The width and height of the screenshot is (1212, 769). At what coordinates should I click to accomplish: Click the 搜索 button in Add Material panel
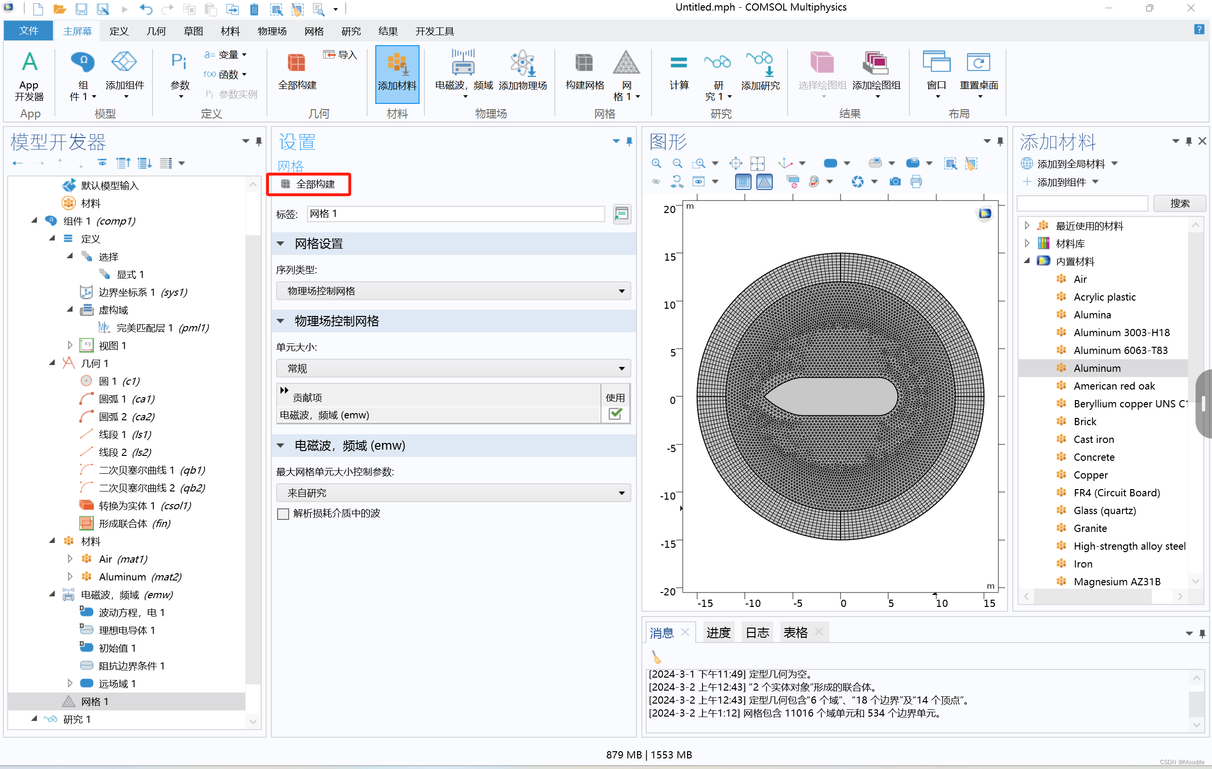1180,203
